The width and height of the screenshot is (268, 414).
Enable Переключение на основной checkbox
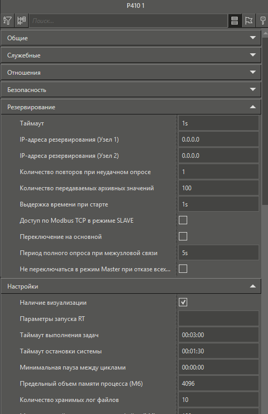(183, 236)
